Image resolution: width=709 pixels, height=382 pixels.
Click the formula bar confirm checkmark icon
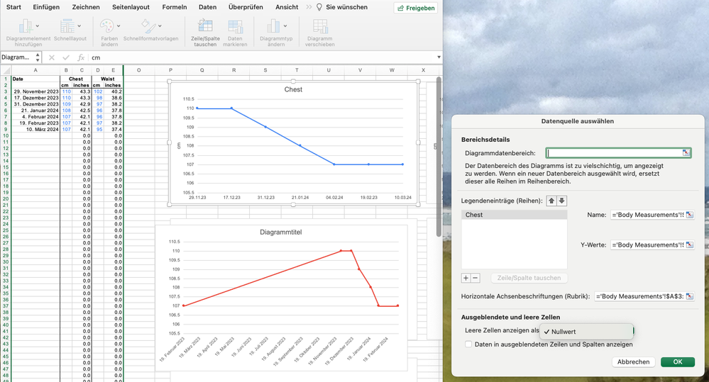[66, 57]
